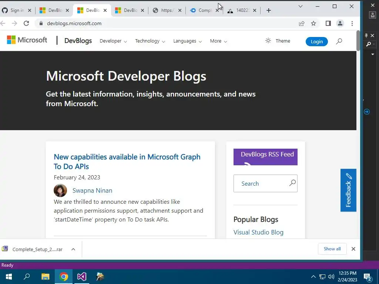
Task: Open the last pinned taskbar app
Action: (100, 277)
